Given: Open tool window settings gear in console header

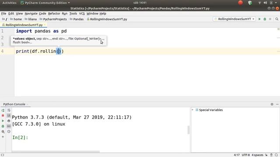Looking at the screenshot, I should coord(272,104).
